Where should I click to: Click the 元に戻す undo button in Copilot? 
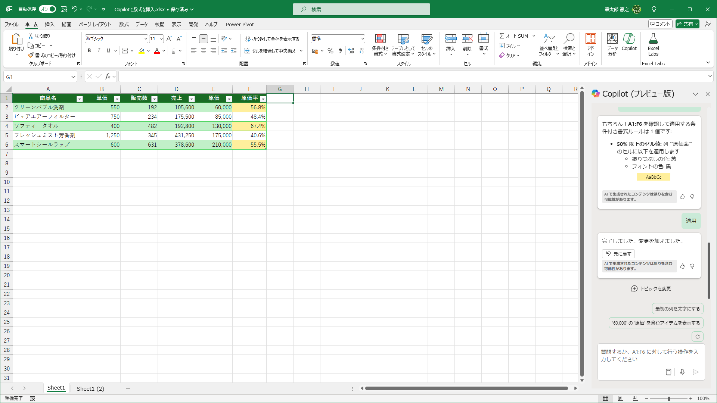[x=618, y=254]
